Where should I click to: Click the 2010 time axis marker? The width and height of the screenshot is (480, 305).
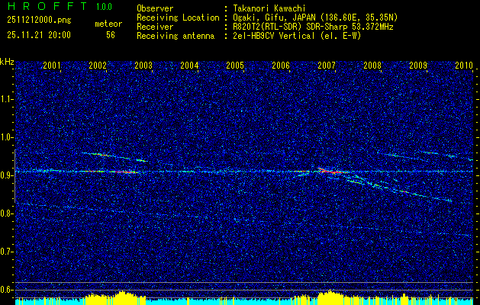click(x=464, y=65)
